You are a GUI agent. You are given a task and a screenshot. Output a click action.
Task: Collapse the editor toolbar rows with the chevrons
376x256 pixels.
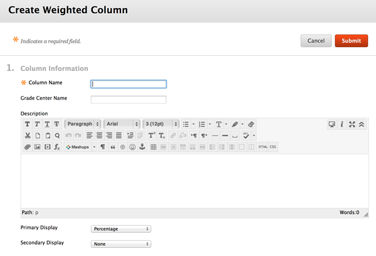[362, 124]
